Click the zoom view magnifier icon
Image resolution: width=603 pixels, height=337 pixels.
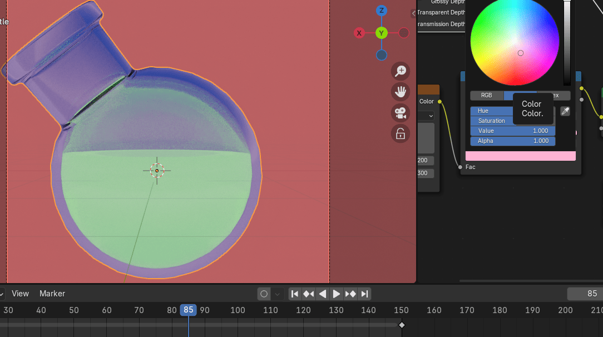pos(400,71)
